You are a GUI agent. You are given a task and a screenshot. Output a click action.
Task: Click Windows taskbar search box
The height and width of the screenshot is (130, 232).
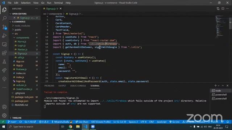[x=33, y=127]
